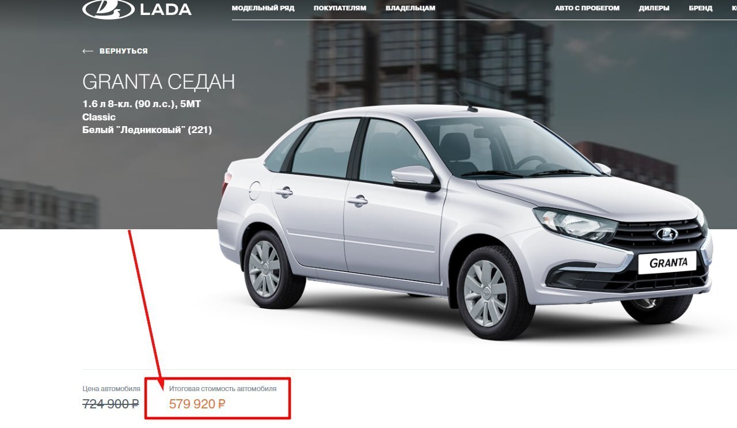737x428 pixels.
Task: Open the Дилеры page
Action: coord(654,9)
